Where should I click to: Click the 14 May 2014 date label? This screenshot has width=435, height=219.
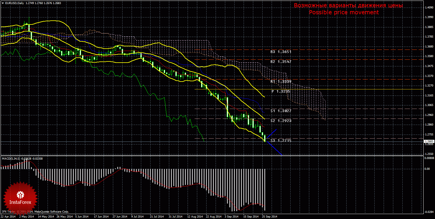(x=46, y=217)
